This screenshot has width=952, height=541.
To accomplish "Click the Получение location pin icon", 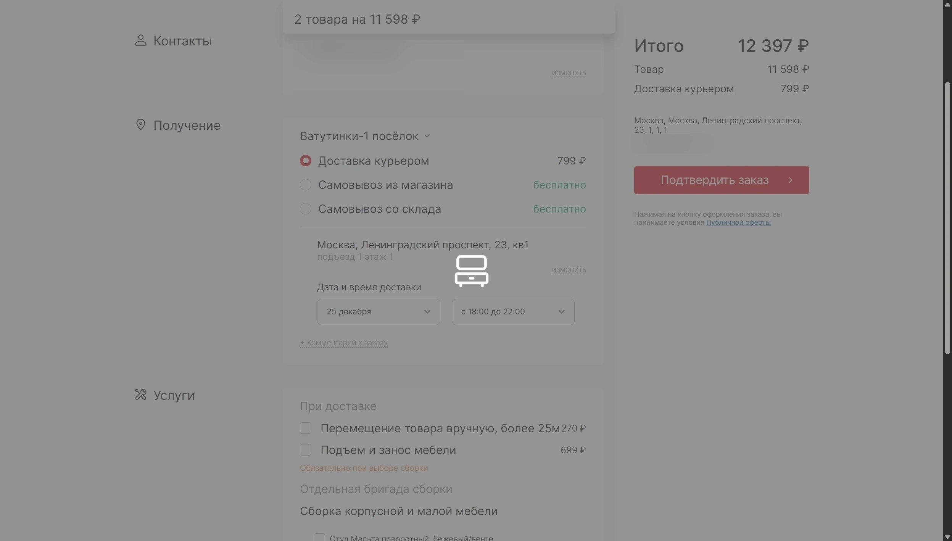I will pyautogui.click(x=140, y=125).
